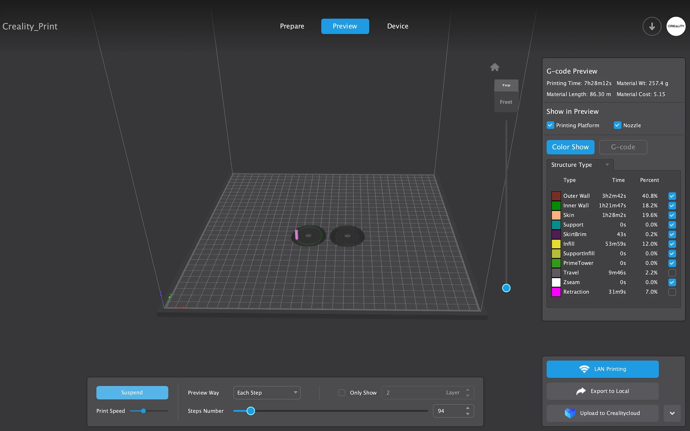Switch to the Prepare tab
Viewport: 690px width, 431px height.
click(292, 26)
